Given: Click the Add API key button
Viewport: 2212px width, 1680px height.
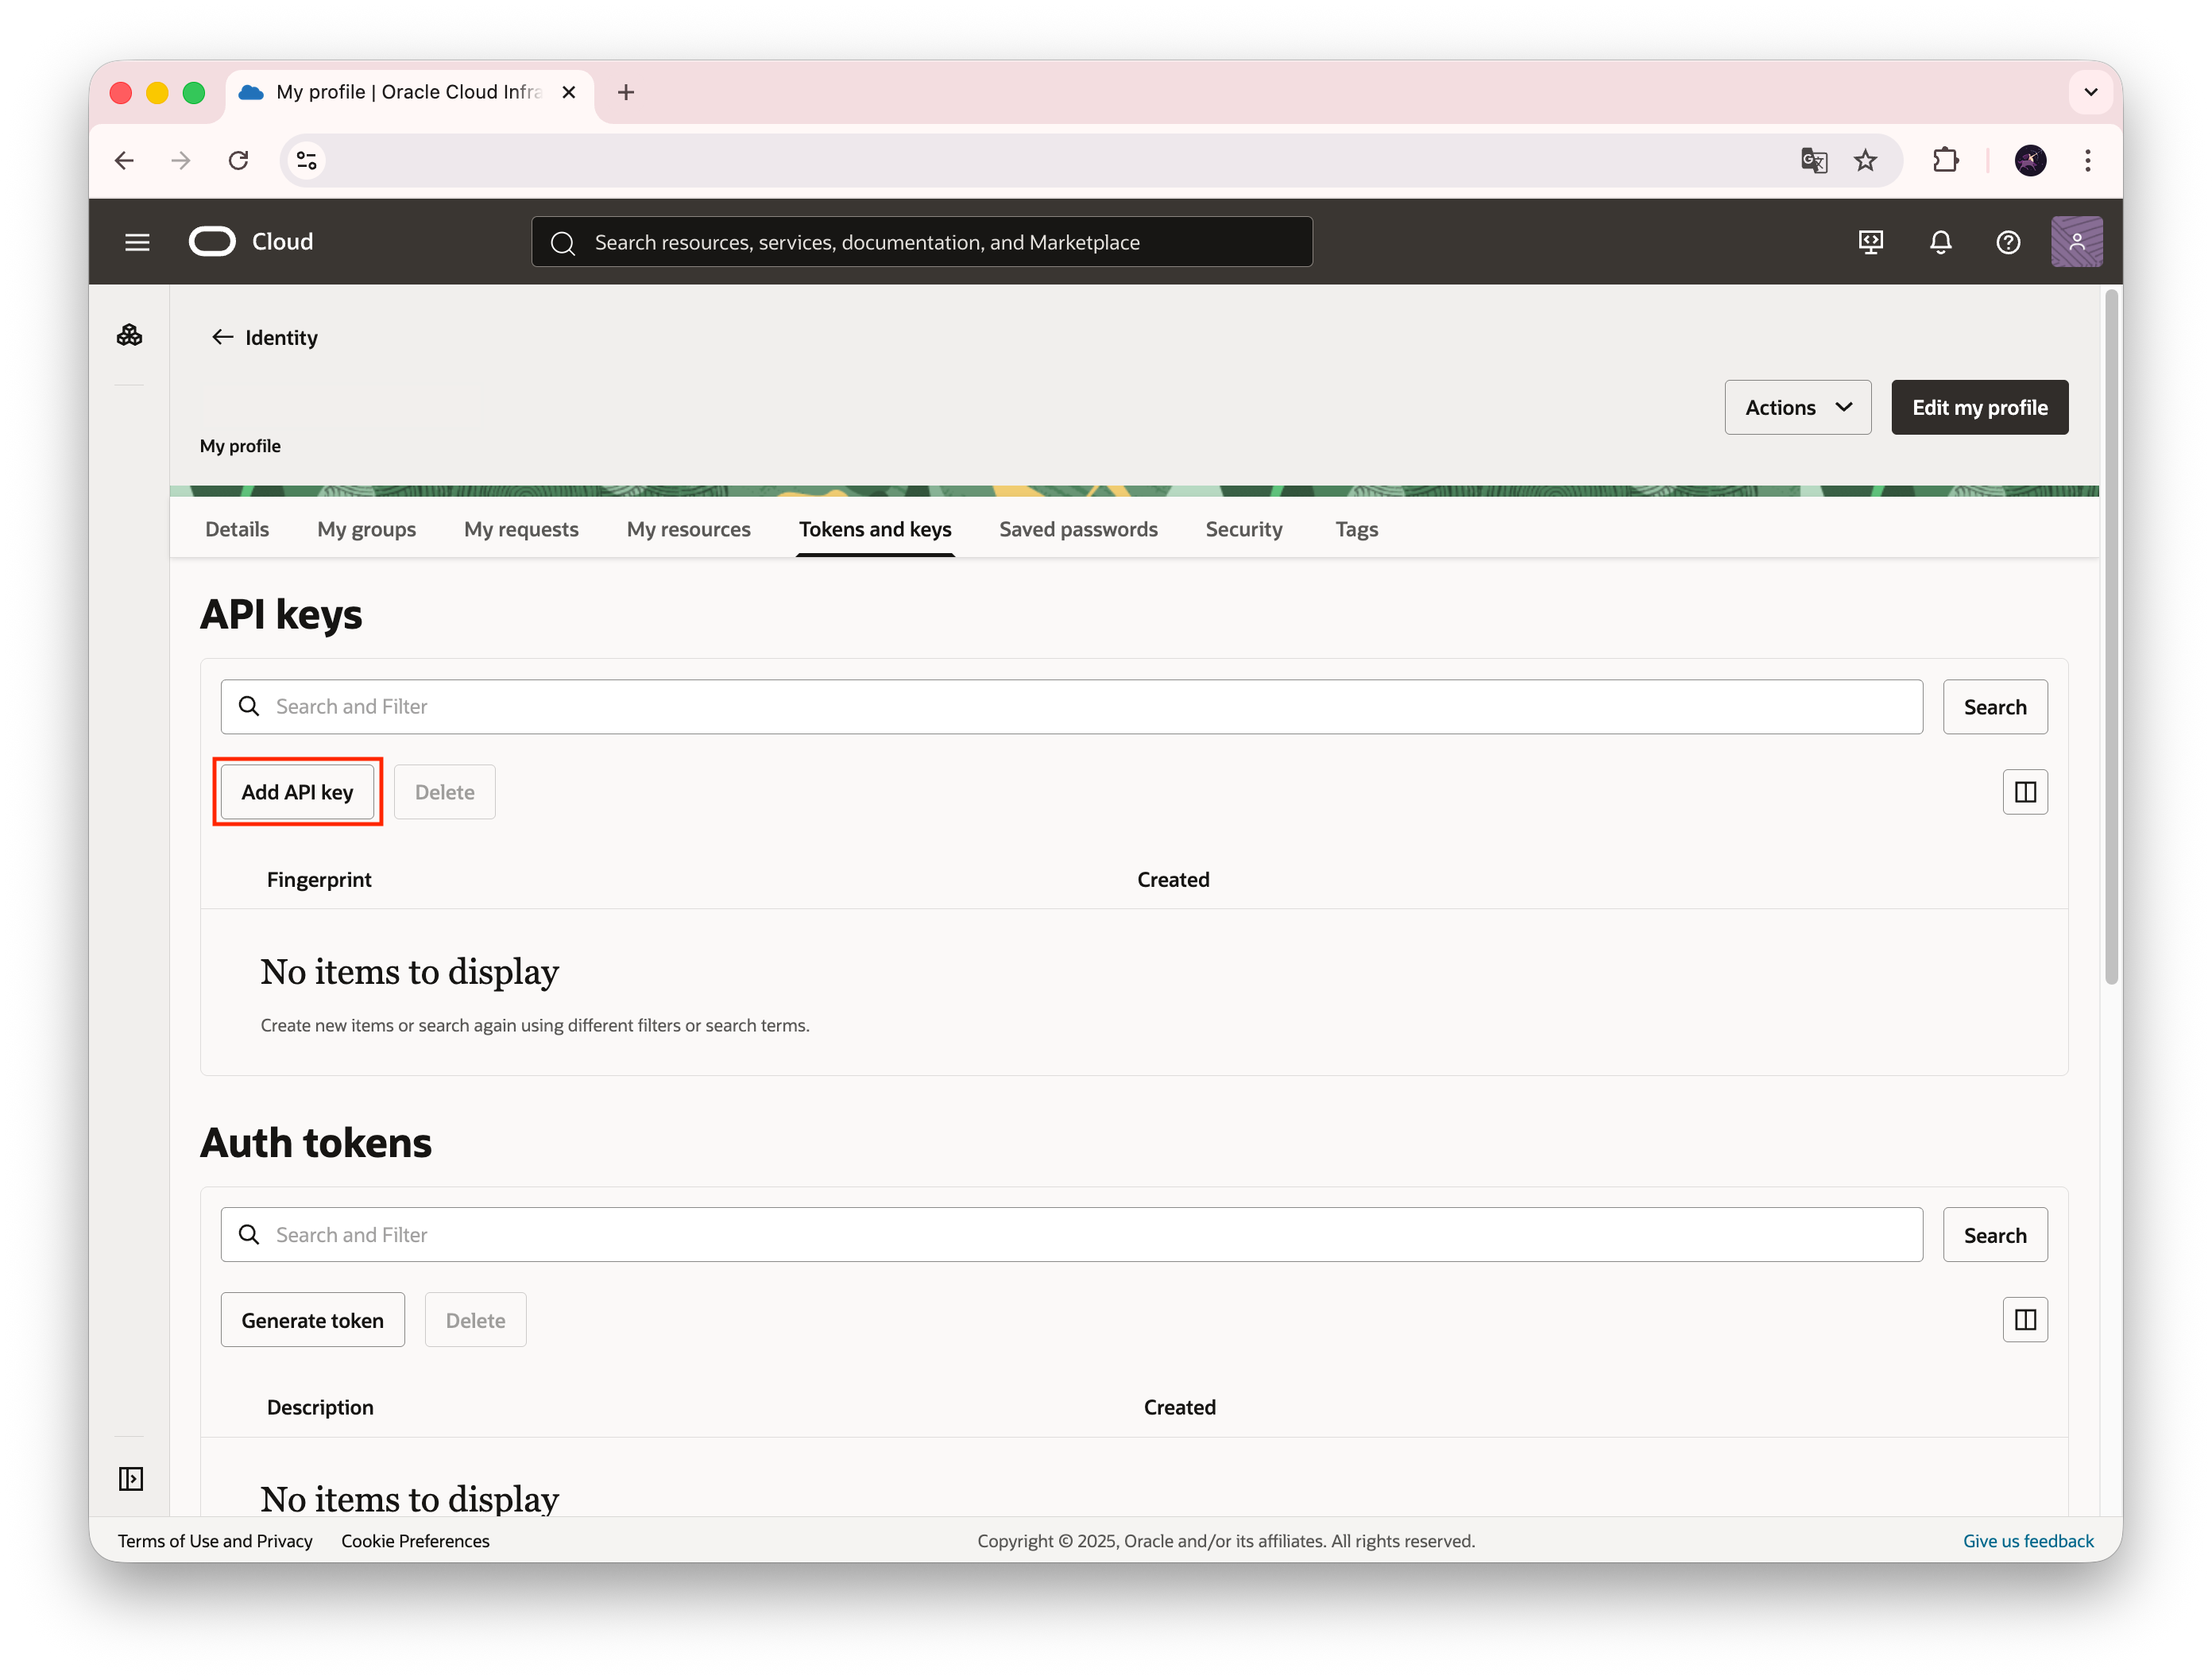Looking at the screenshot, I should tap(297, 792).
